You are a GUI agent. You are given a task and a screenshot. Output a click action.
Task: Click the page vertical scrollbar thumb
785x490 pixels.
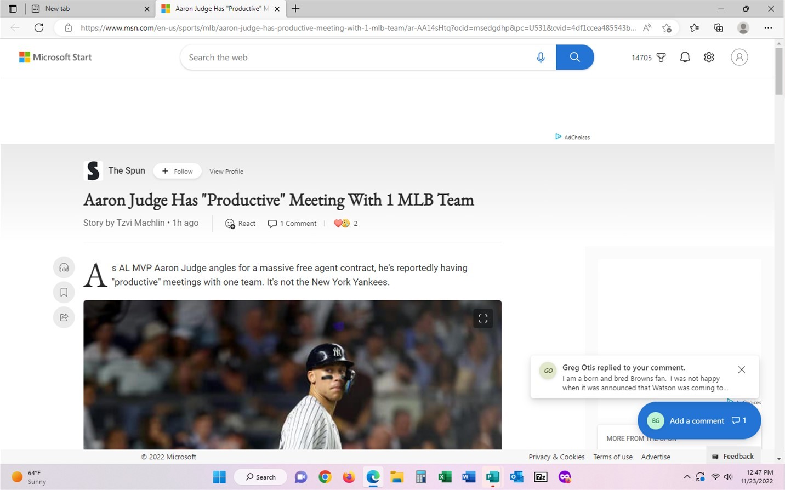click(779, 71)
